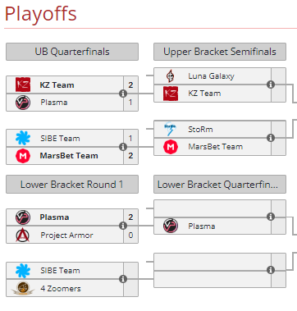297x311 pixels.
Task: Open info icon for SIBE Team vs 4 Zoomers
Action: click(123, 279)
